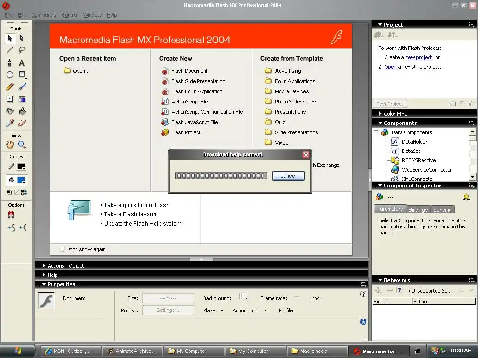This screenshot has height=358, width=478.
Task: Select the Text tool
Action: pyautogui.click(x=21, y=63)
